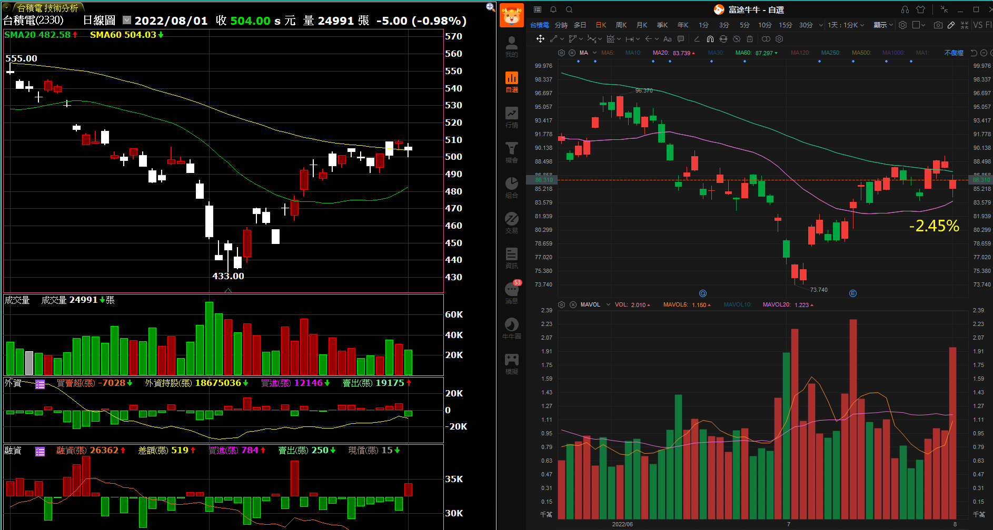Click the 不復權 adjustment link
This screenshot has width=993, height=530.
[x=954, y=53]
